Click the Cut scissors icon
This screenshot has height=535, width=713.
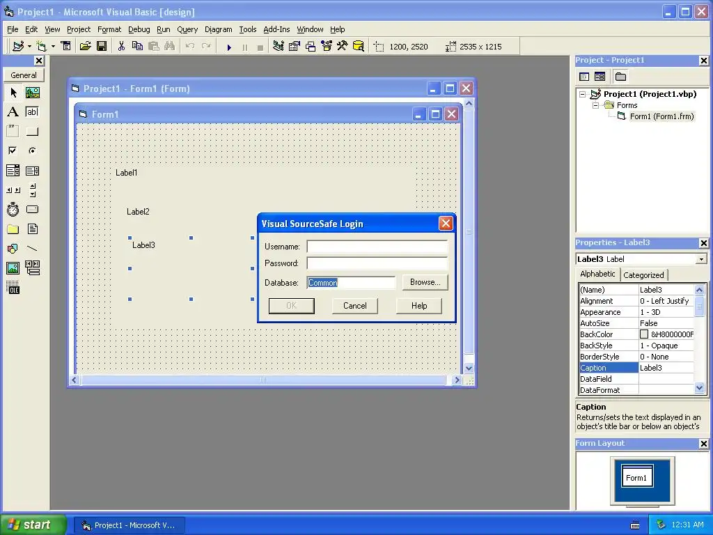click(x=121, y=47)
